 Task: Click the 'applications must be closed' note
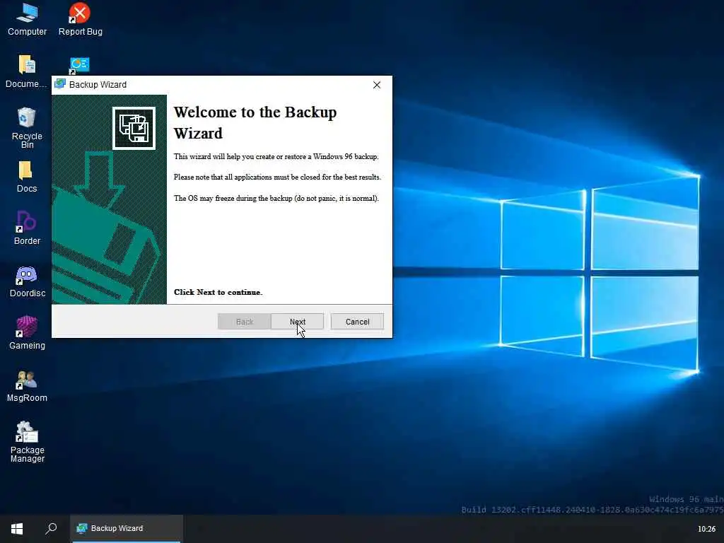[277, 177]
